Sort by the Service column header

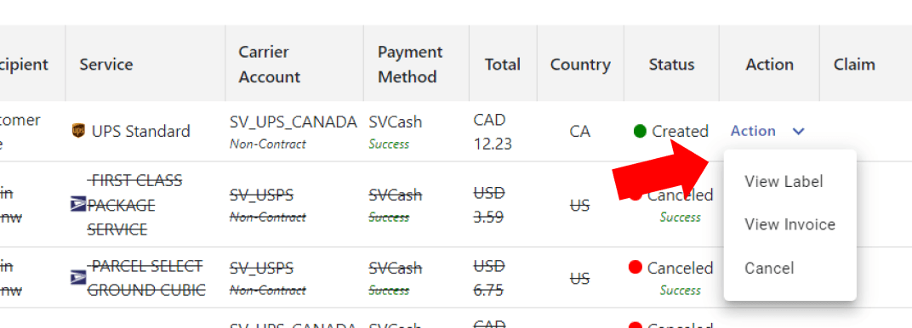tap(106, 64)
